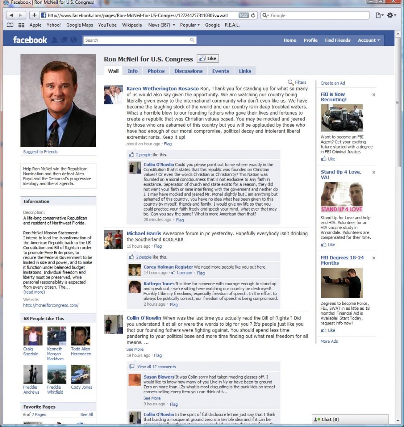This screenshot has width=404, height=427.
Task: Switch to the Discussions tab
Action: [188, 71]
